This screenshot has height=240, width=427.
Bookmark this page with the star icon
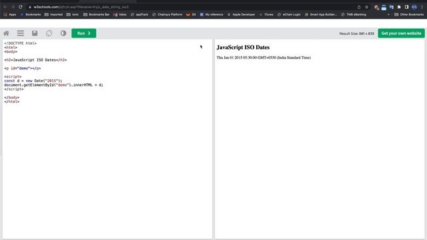pyautogui.click(x=366, y=7)
